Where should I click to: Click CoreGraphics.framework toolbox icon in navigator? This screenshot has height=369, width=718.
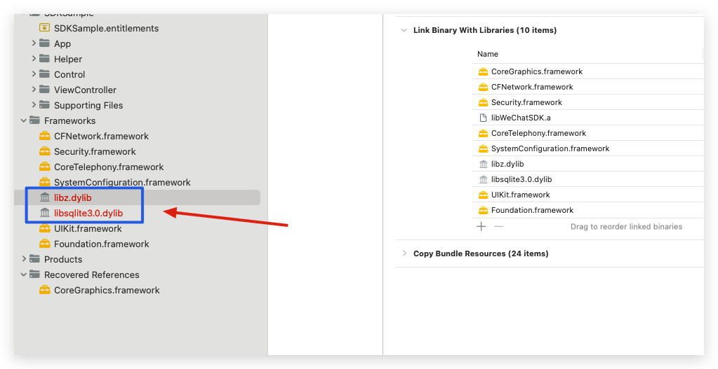tap(44, 290)
